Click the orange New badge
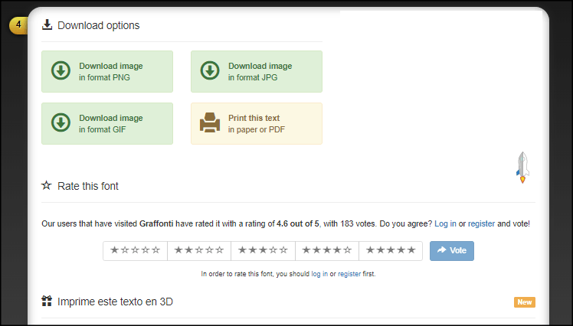The height and width of the screenshot is (326, 573). (x=525, y=302)
